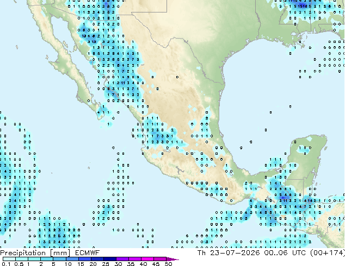Pick the 10–15 mm blue legend swatch
The width and height of the screenshot is (345, 266).
[x=72, y=259]
